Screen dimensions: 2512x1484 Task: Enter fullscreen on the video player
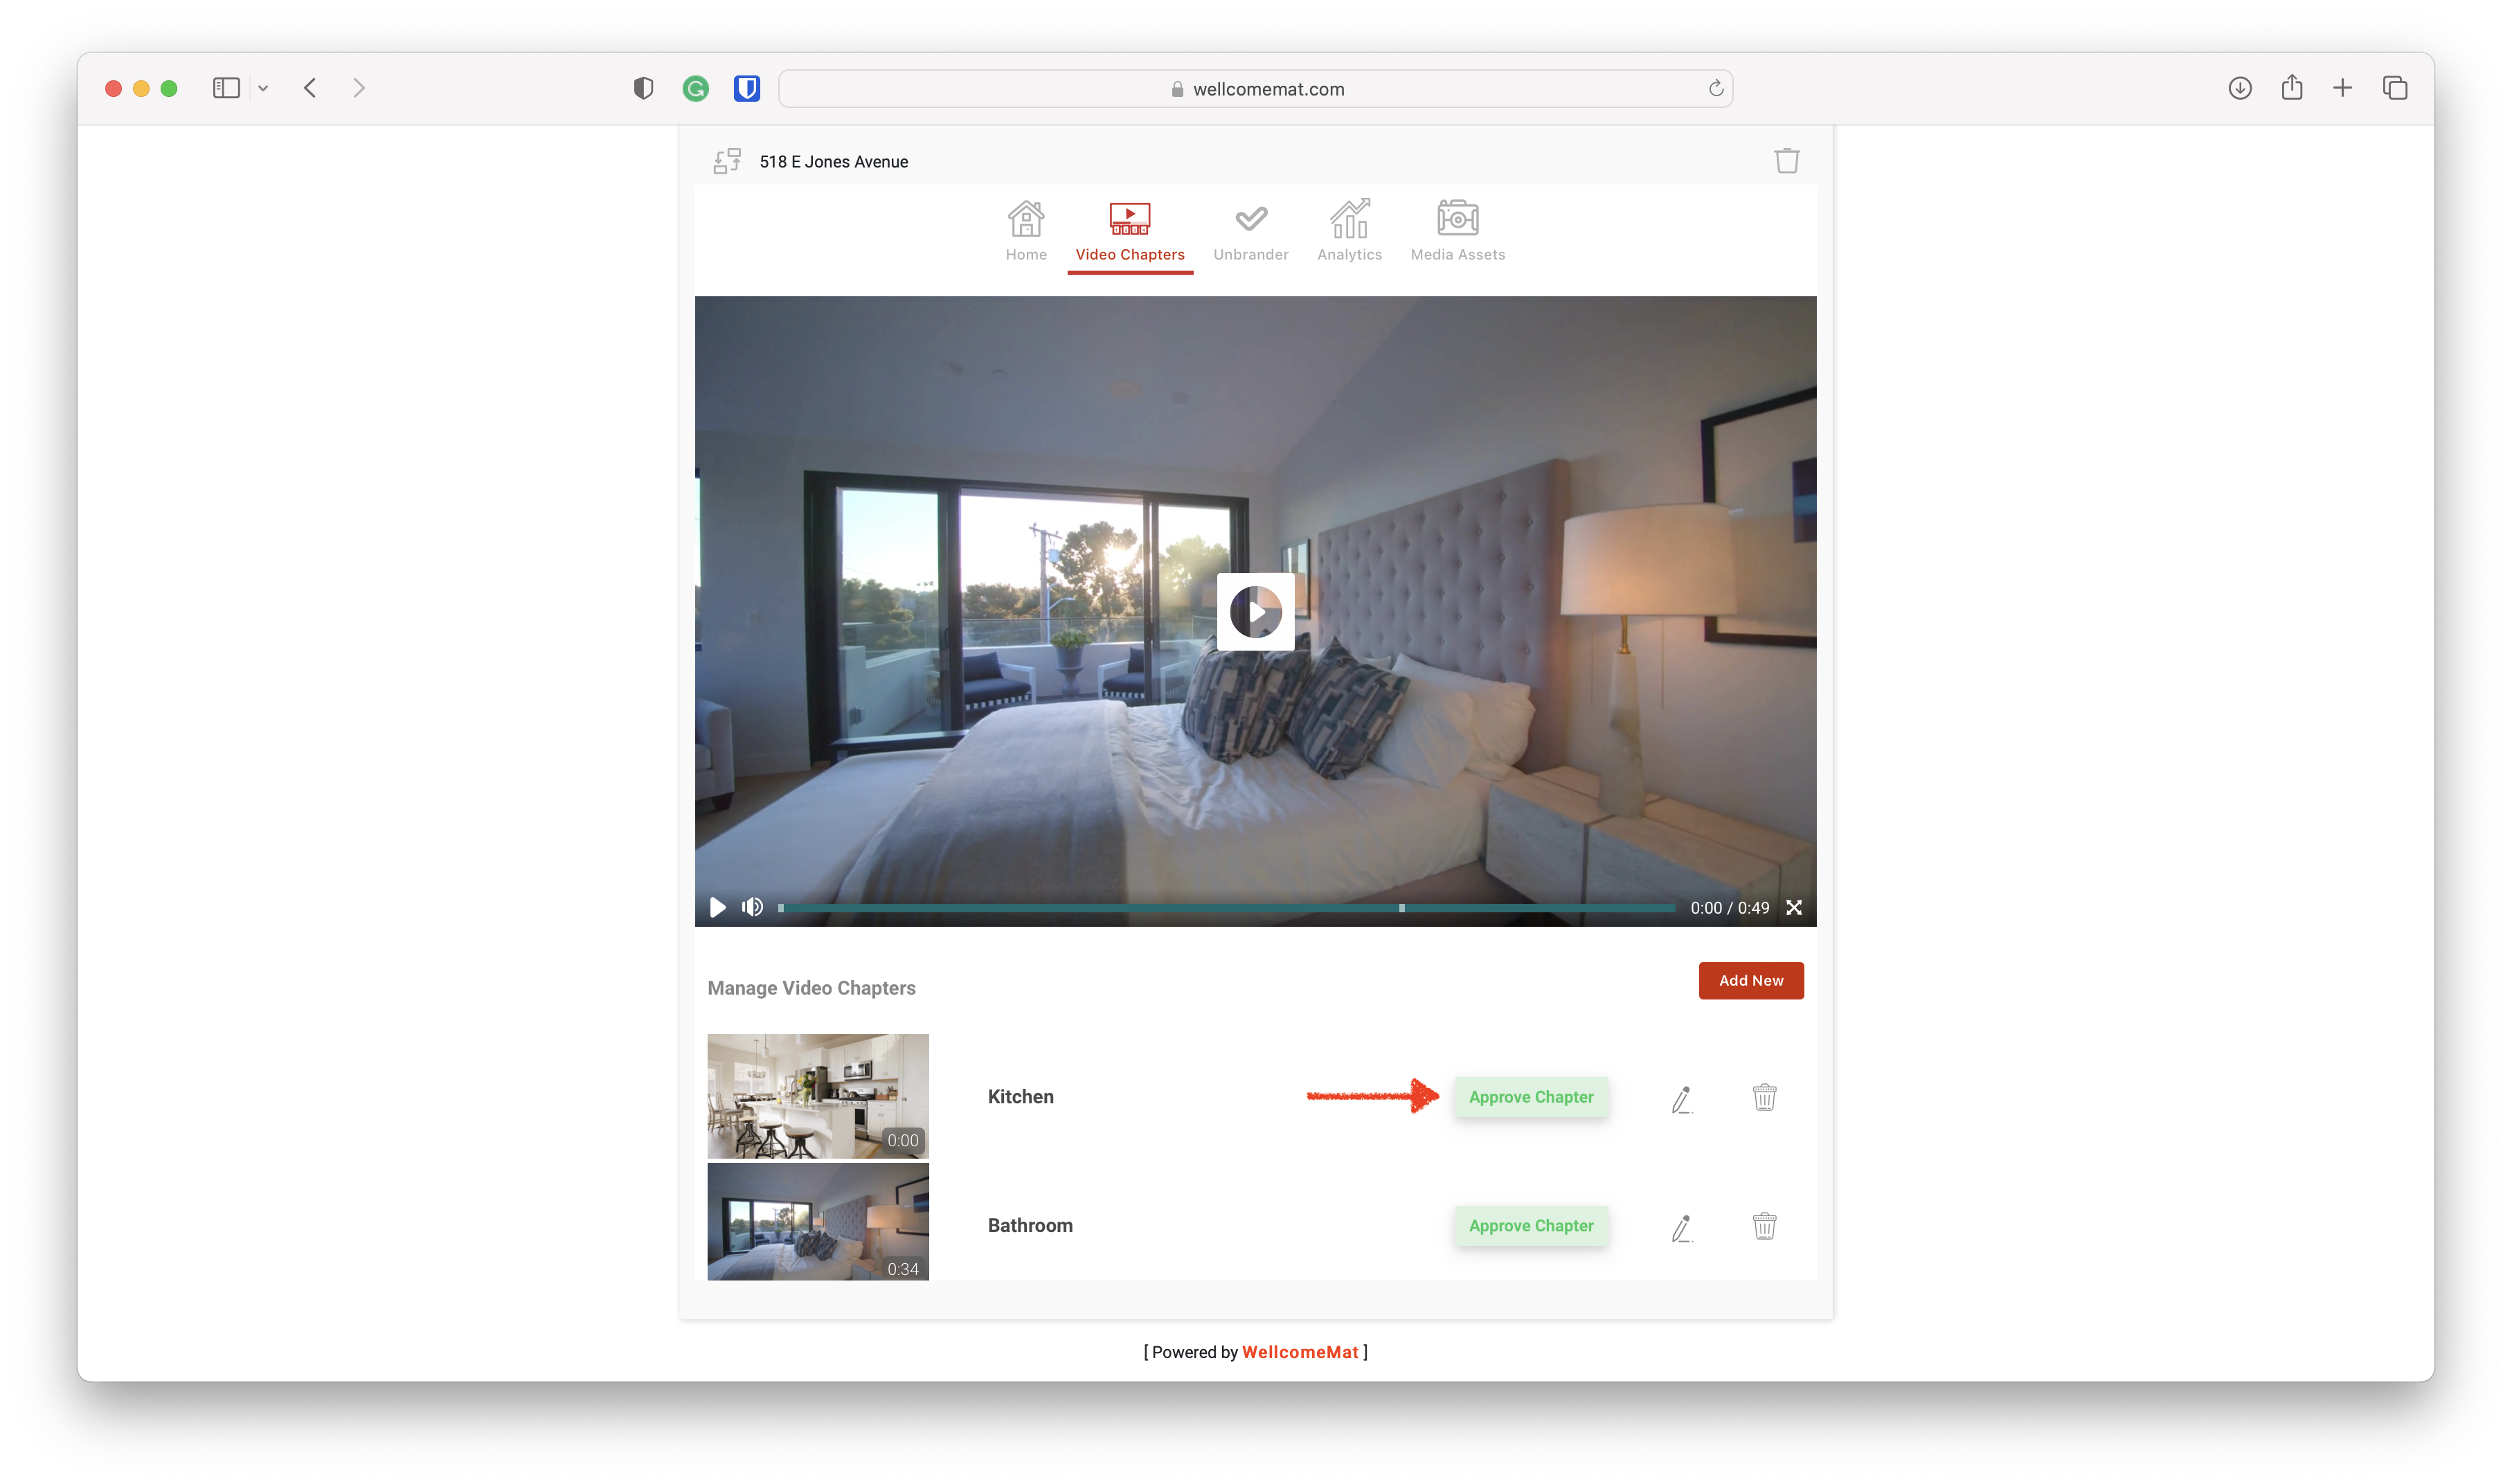click(1794, 908)
